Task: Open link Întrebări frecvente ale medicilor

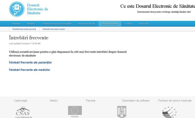Action: coord(30,70)
